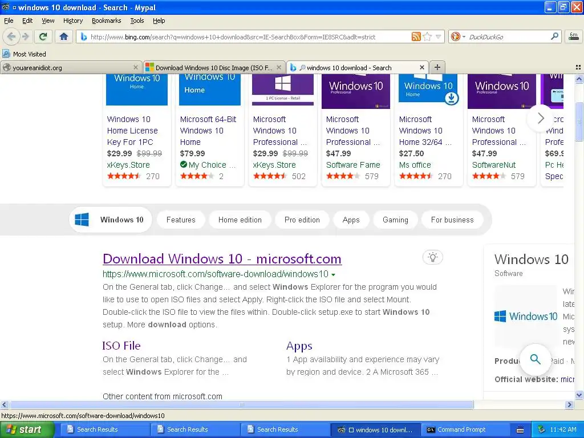
Task: Click the SoftwareNut seller link
Action: click(494, 165)
